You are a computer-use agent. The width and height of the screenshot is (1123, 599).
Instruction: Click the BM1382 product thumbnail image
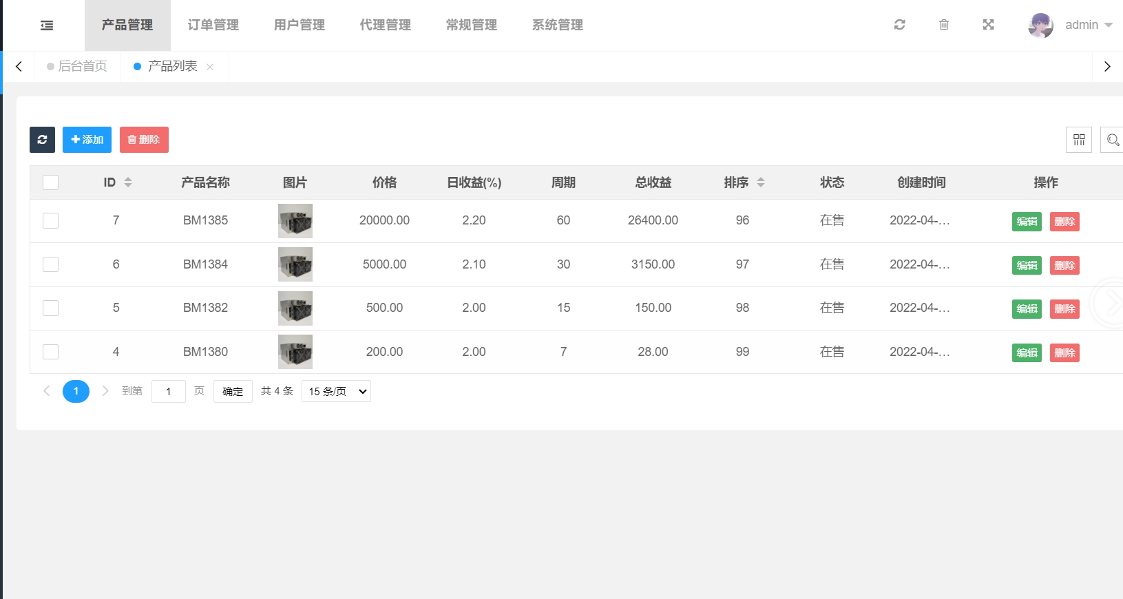click(295, 308)
